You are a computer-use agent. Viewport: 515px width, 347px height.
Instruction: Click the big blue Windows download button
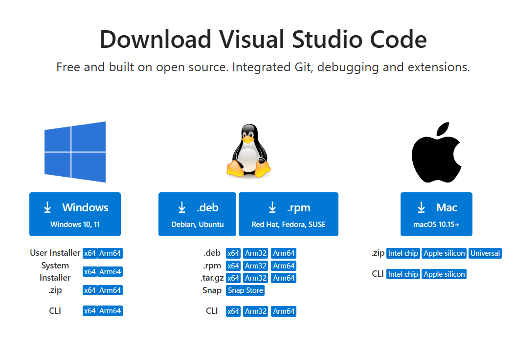[x=75, y=214]
